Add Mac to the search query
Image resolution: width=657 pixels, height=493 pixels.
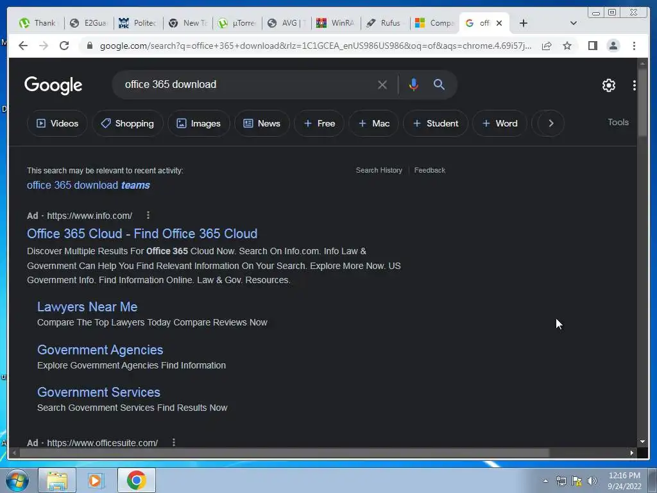click(x=374, y=123)
